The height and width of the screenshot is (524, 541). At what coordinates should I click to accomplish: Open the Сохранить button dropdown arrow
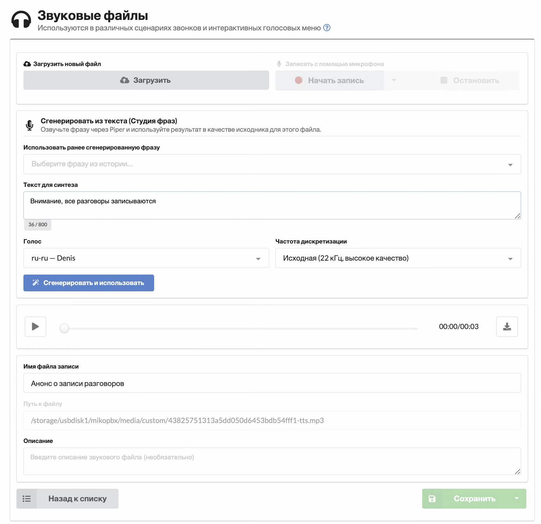pyautogui.click(x=517, y=498)
